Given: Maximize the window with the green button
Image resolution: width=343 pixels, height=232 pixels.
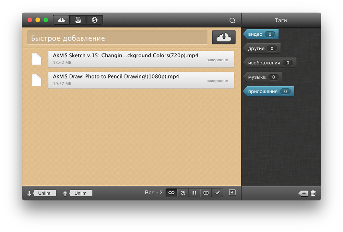Looking at the screenshot, I should [x=46, y=20].
